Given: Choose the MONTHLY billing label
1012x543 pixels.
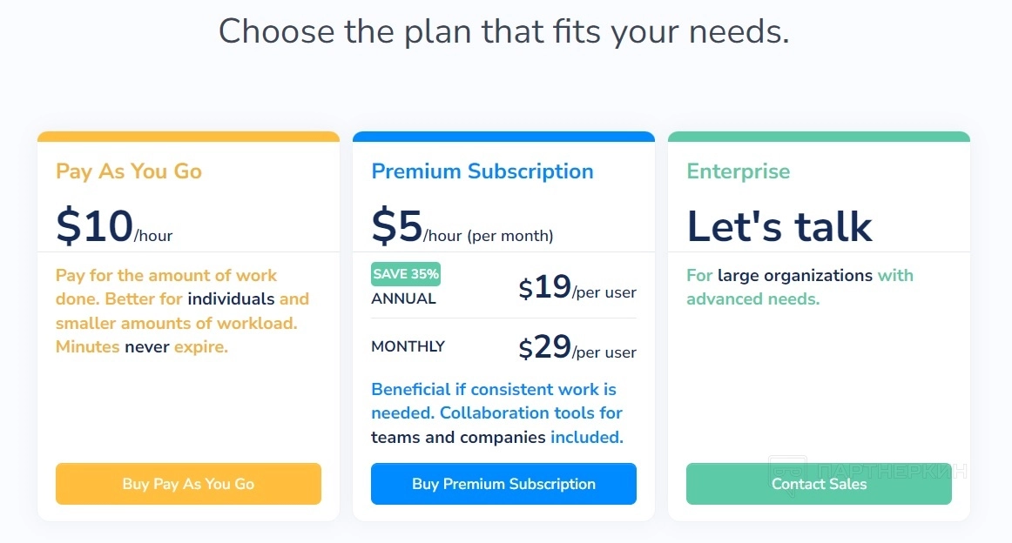Looking at the screenshot, I should (408, 346).
